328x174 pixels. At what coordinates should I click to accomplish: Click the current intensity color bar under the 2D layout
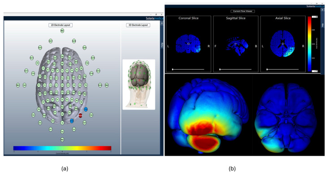click(62, 148)
